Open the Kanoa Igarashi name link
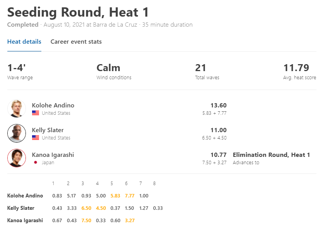The height and width of the screenshot is (233, 323). click(x=53, y=155)
